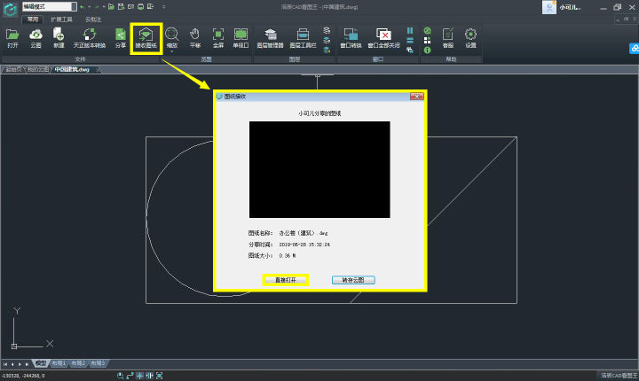Screen dimensions: 639x381
Task: Open the 图层管理器 layer manager
Action: [x=271, y=37]
